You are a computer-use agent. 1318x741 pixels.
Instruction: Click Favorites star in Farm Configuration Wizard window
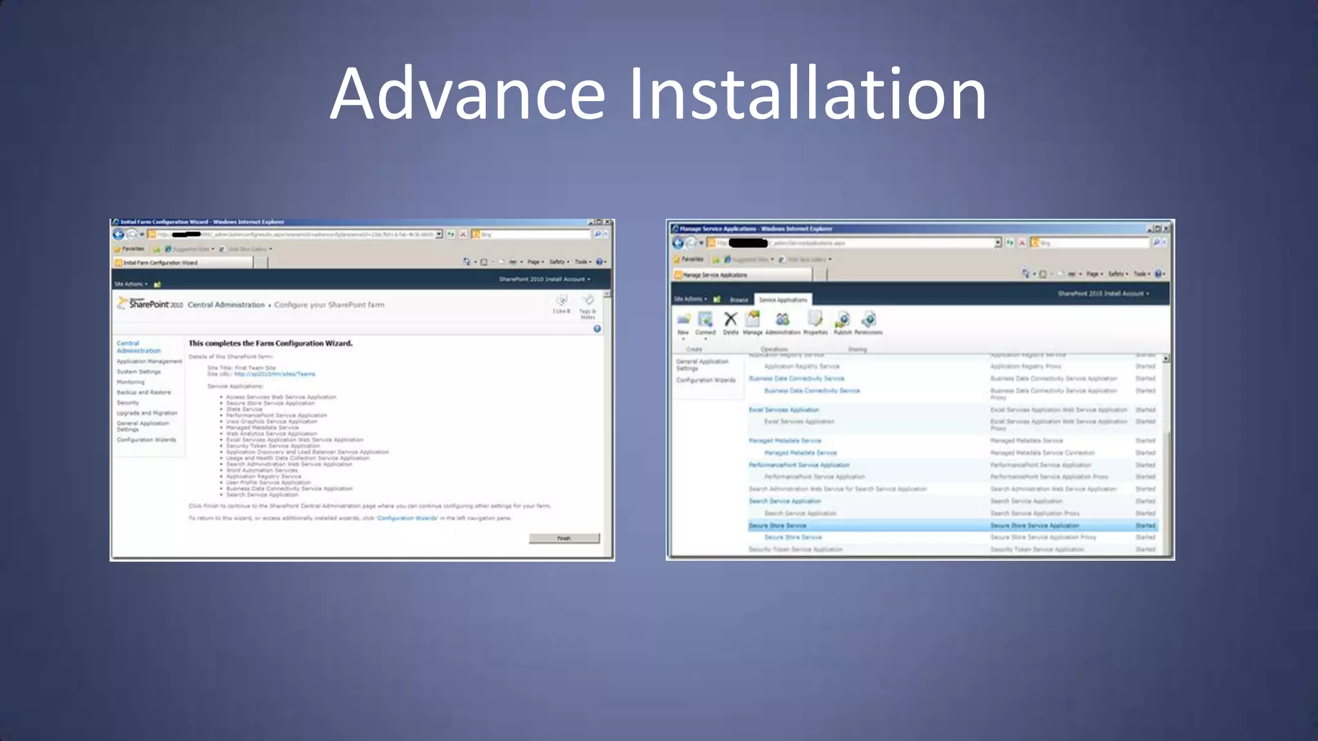click(118, 249)
